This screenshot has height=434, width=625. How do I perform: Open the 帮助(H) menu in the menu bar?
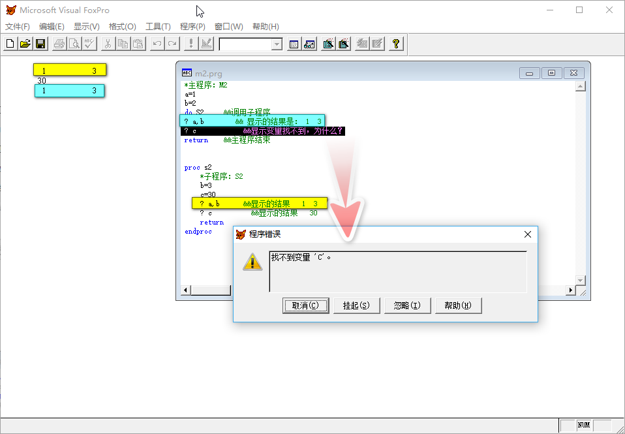point(266,27)
